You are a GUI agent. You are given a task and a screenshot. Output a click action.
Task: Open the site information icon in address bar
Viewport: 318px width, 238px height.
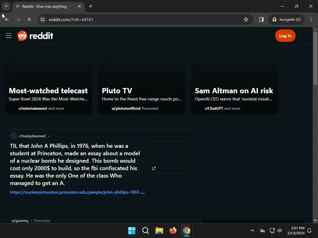(43, 20)
